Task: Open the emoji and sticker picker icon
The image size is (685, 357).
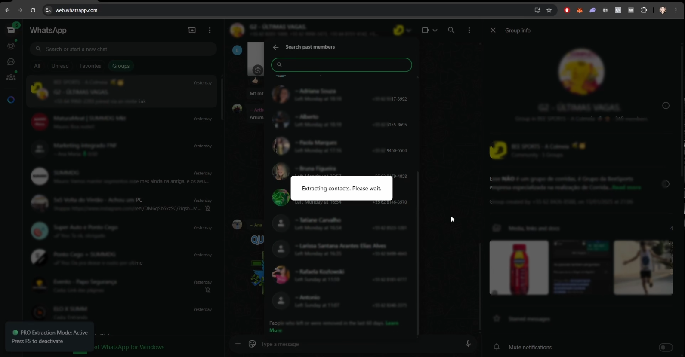Action: pos(252,344)
